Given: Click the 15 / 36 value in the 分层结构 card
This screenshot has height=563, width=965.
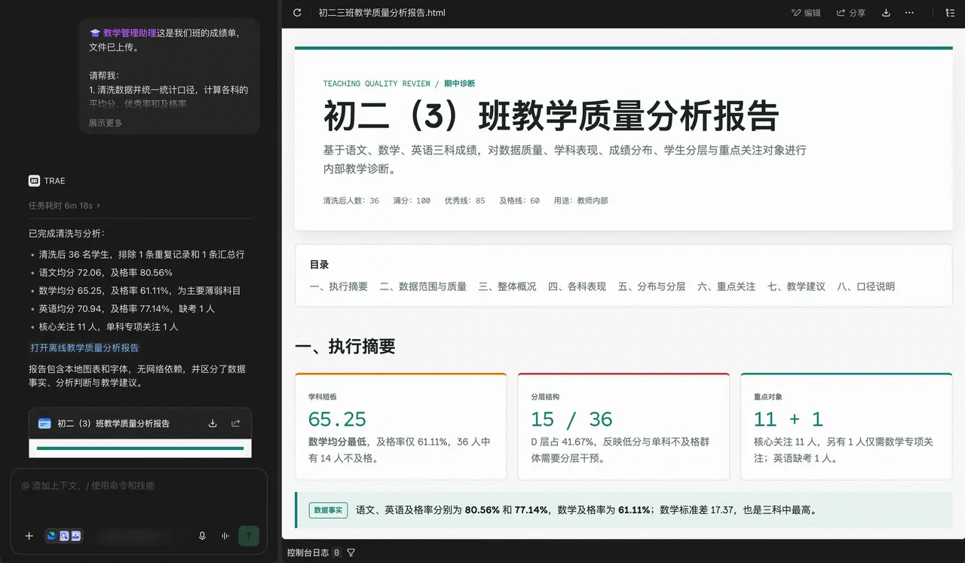Looking at the screenshot, I should 572,419.
